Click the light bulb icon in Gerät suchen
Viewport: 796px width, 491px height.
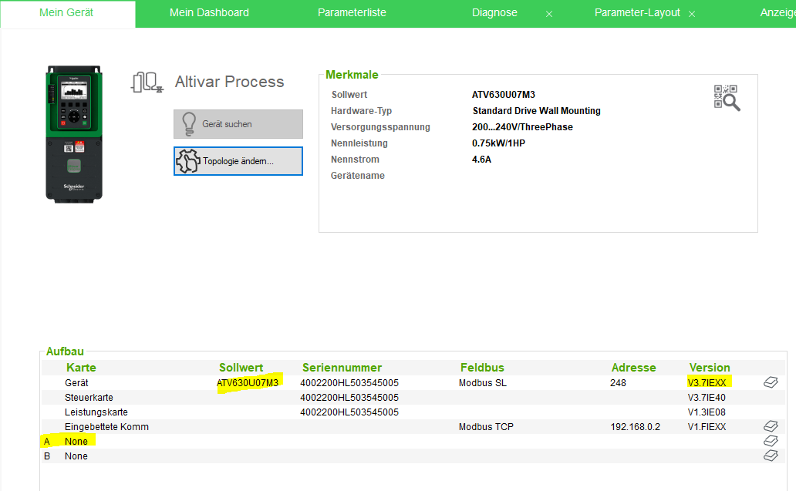pyautogui.click(x=189, y=124)
